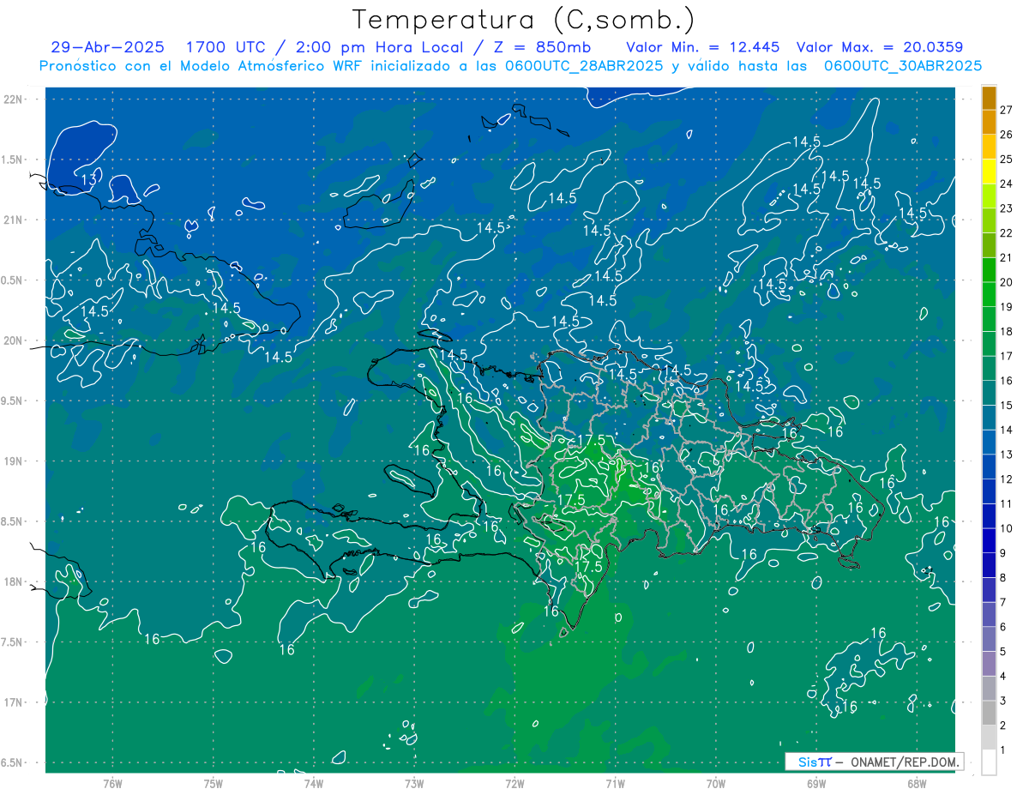Click the '72W' longitude axis label
The image size is (1029, 795).
point(514,783)
